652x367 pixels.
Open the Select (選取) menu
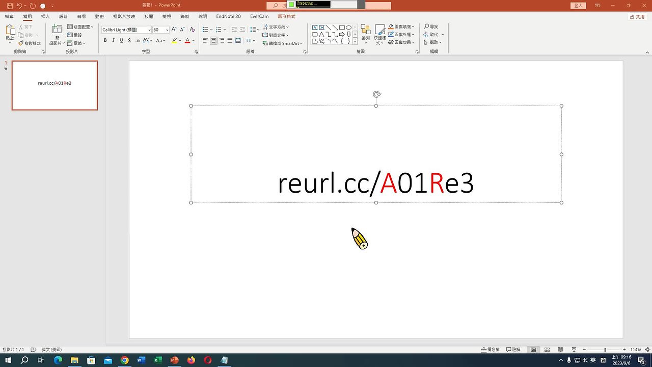[x=433, y=42]
